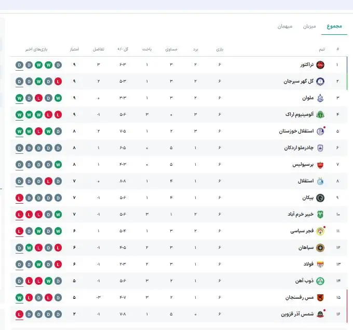Click the Mes Rafsanjan orange logo
353x330 pixels.
(320, 298)
